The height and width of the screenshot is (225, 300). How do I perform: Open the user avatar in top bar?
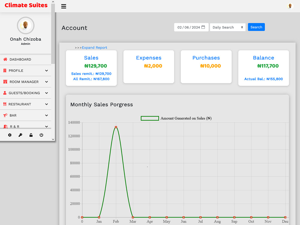point(290,6)
